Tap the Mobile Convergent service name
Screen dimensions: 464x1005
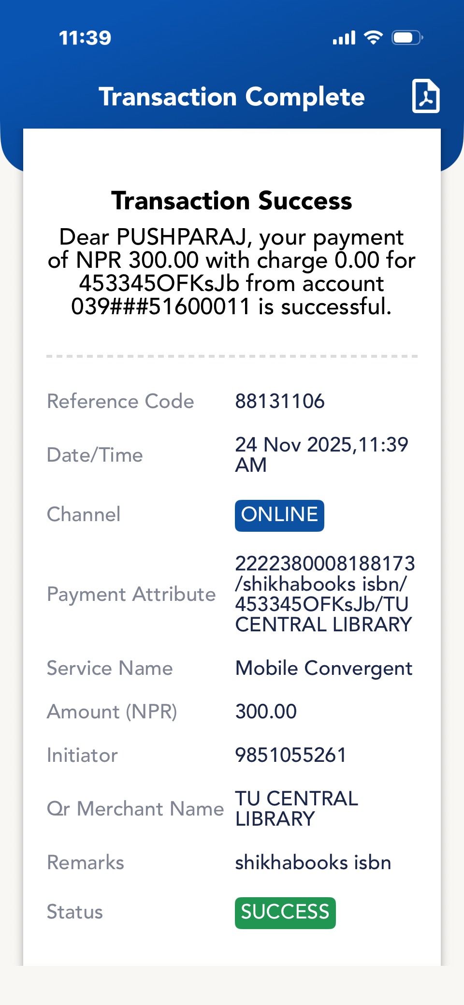click(324, 669)
